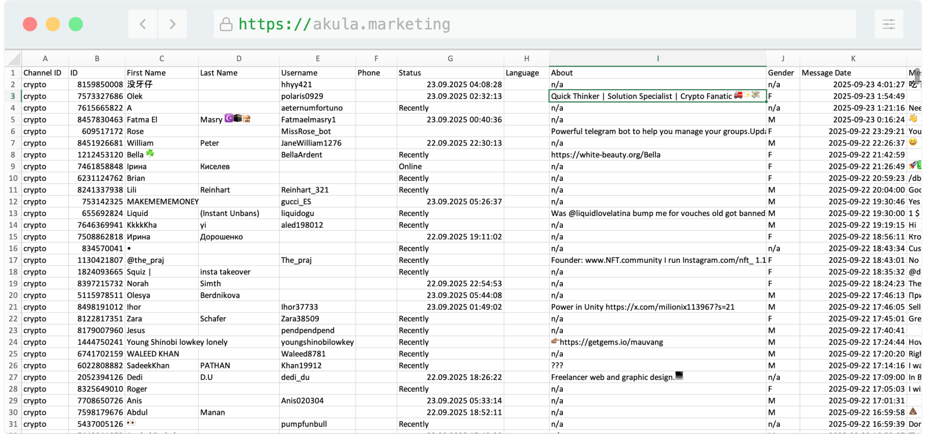Click the getgems.io/mauvang link cell
The image size is (926, 434).
point(657,342)
